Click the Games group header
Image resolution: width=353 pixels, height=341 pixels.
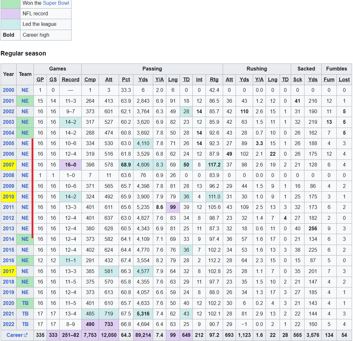58,69
